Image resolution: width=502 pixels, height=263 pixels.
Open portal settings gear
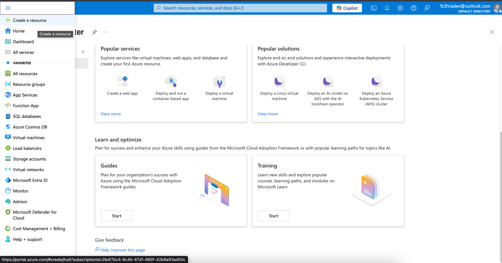(400, 8)
